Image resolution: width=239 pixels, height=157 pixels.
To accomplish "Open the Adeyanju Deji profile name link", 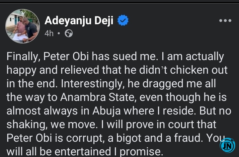I will [x=80, y=21].
